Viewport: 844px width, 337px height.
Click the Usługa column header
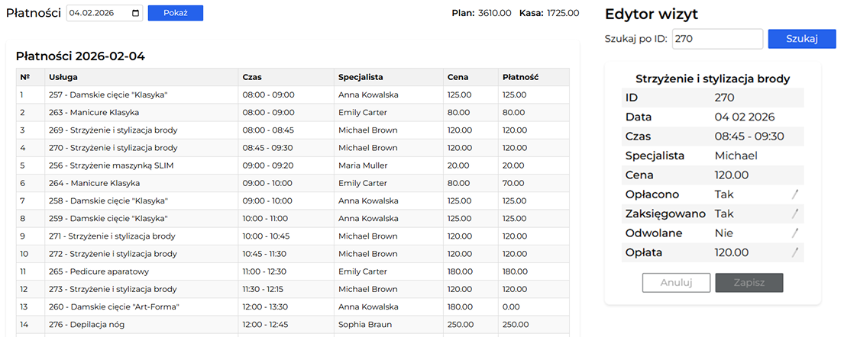(63, 77)
